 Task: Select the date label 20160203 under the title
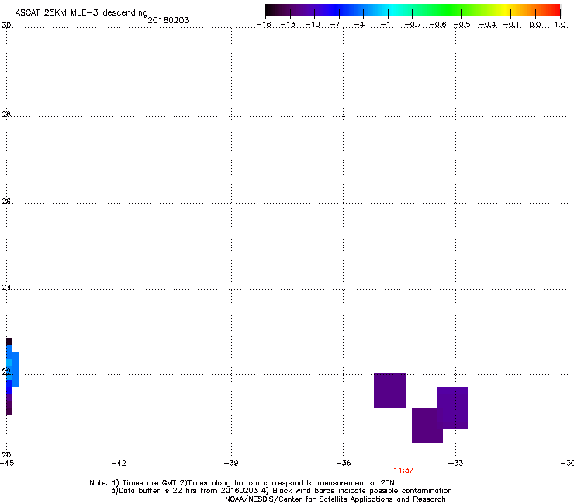tap(168, 20)
